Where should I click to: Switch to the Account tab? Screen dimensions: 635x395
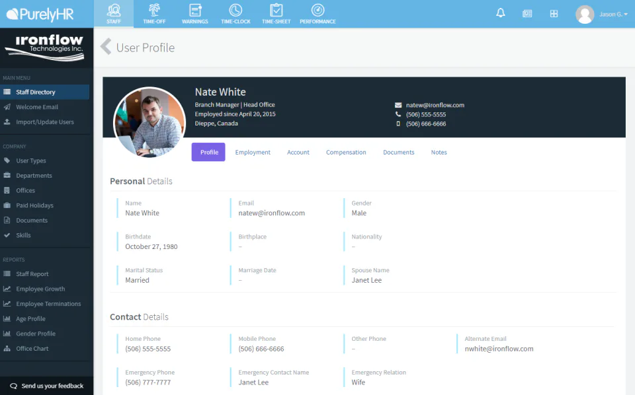click(x=298, y=152)
